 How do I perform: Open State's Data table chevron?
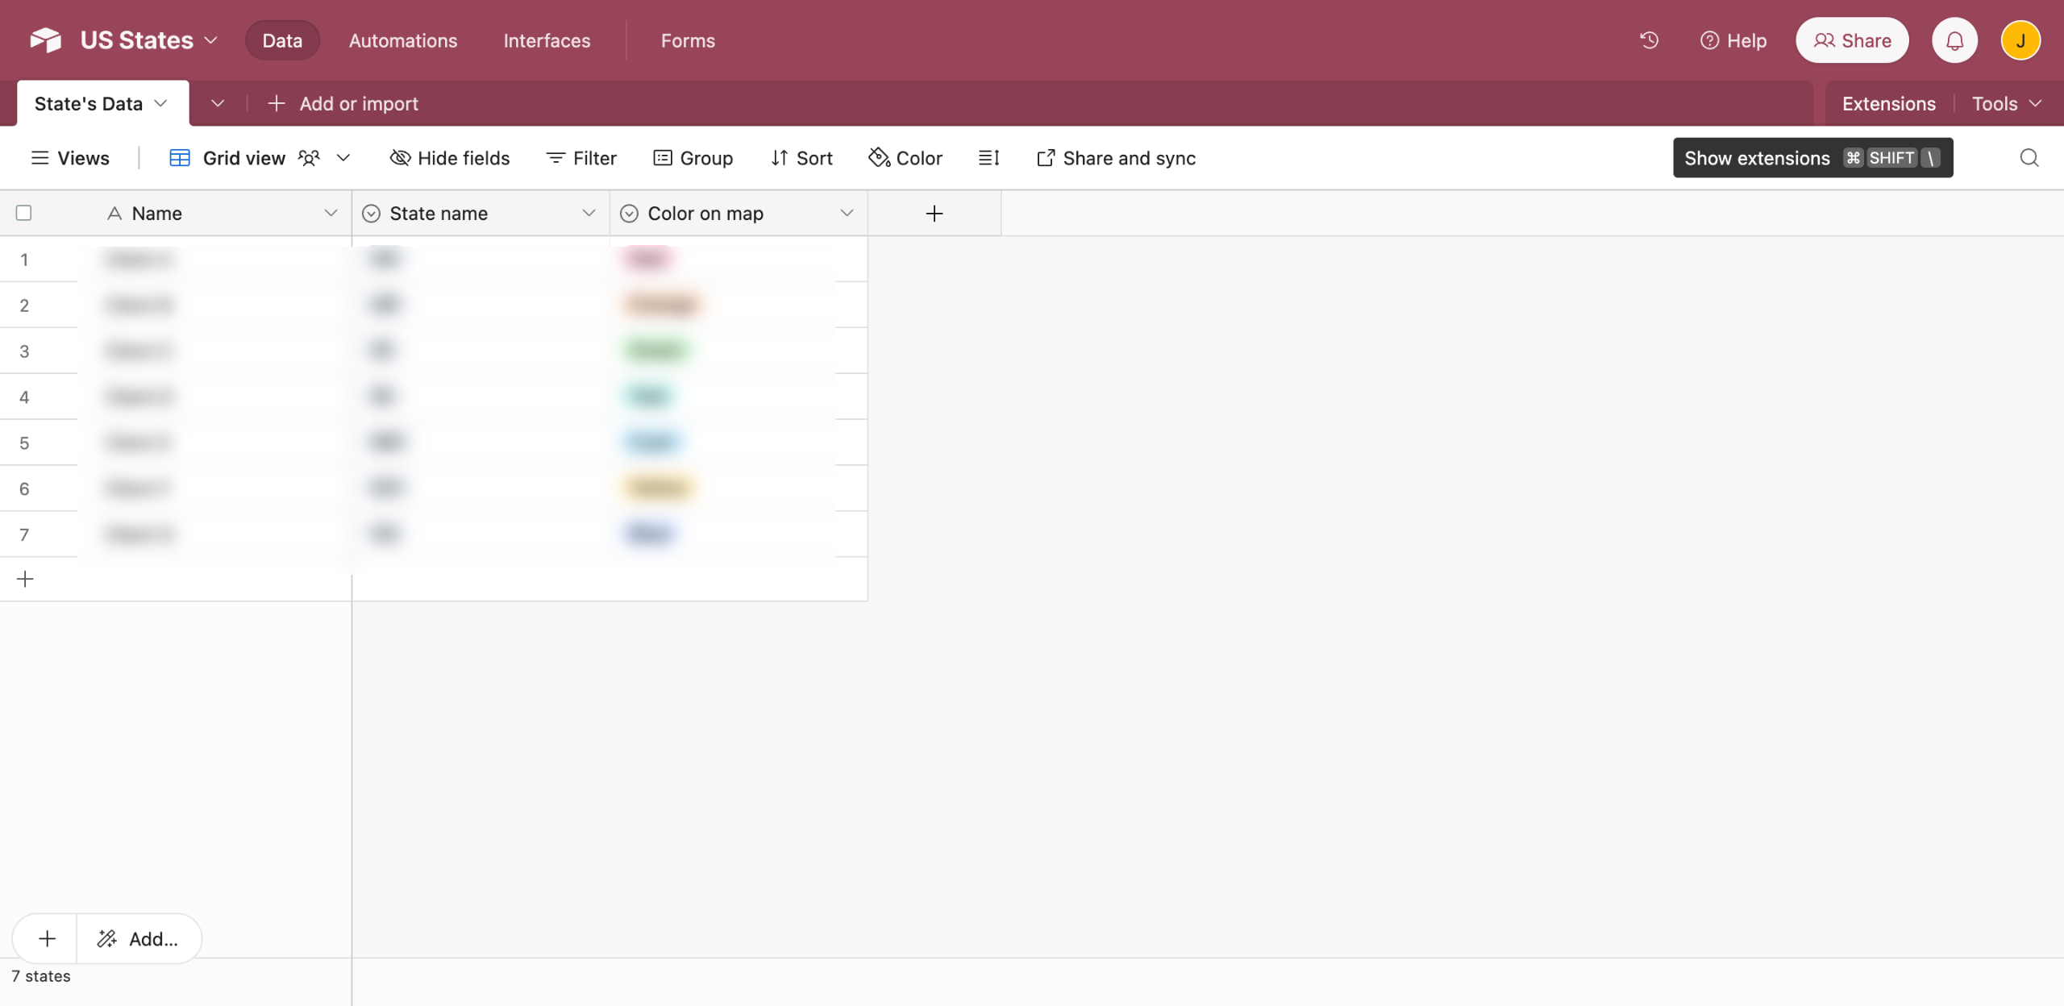pyautogui.click(x=160, y=103)
